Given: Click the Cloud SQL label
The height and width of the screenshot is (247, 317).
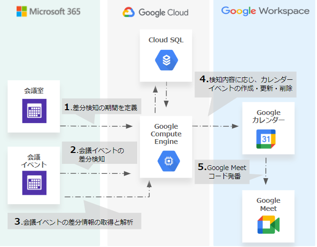Looking at the screenshot, I should (x=166, y=40).
